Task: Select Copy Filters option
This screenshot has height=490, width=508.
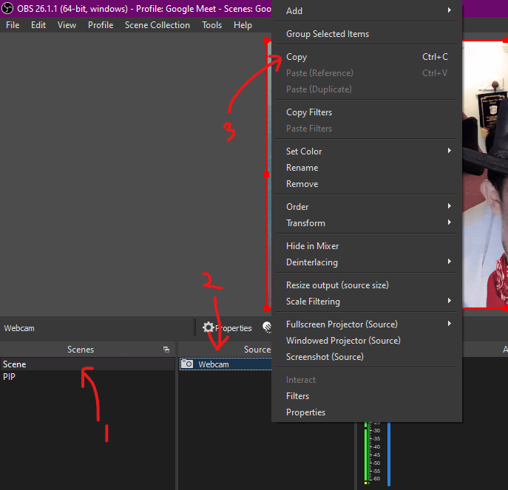Action: pos(367,112)
